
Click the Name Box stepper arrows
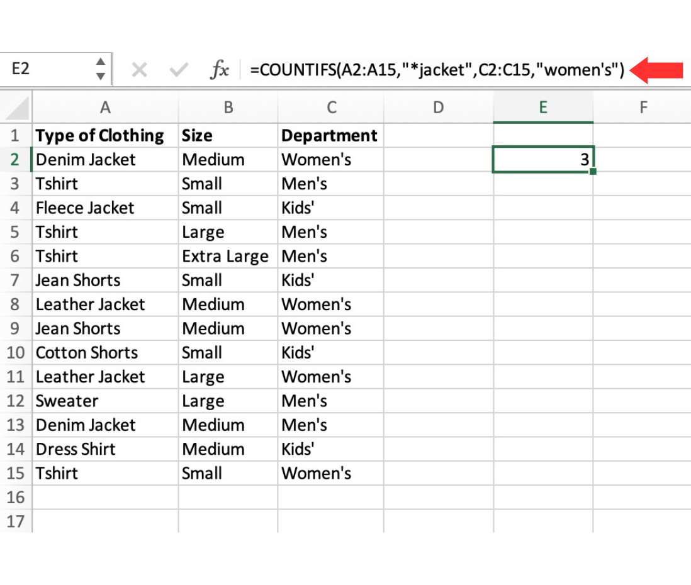101,69
